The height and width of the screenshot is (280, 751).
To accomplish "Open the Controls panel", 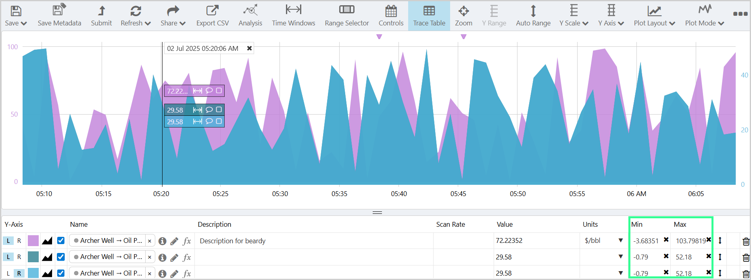I will tap(391, 15).
